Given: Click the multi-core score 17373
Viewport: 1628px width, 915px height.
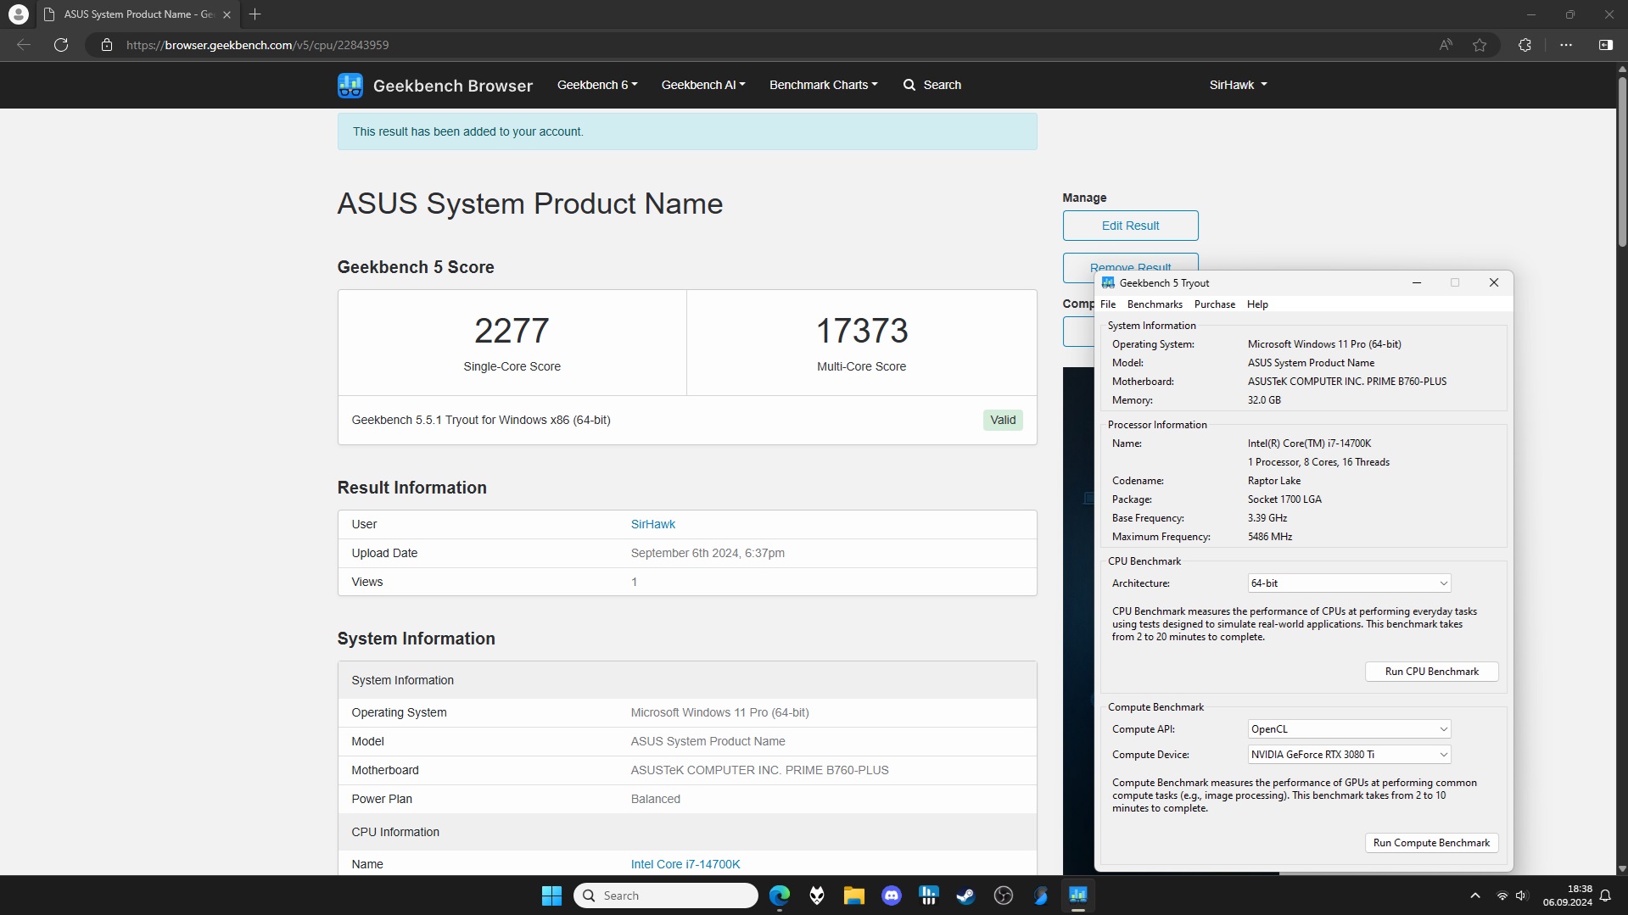Looking at the screenshot, I should (861, 331).
